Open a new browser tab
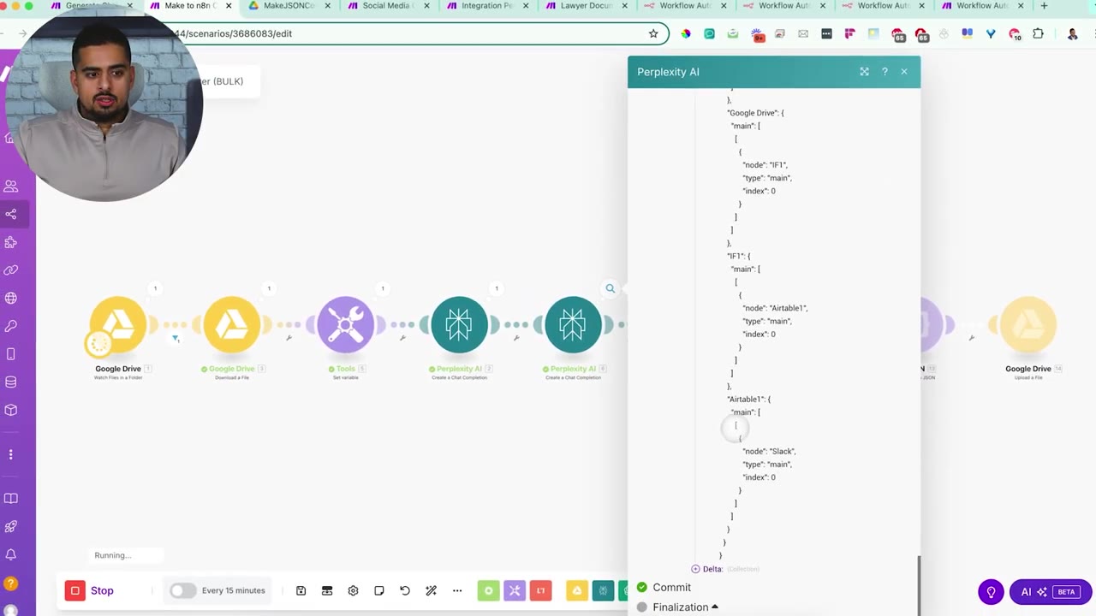Viewport: 1096px width, 616px height. click(1044, 6)
